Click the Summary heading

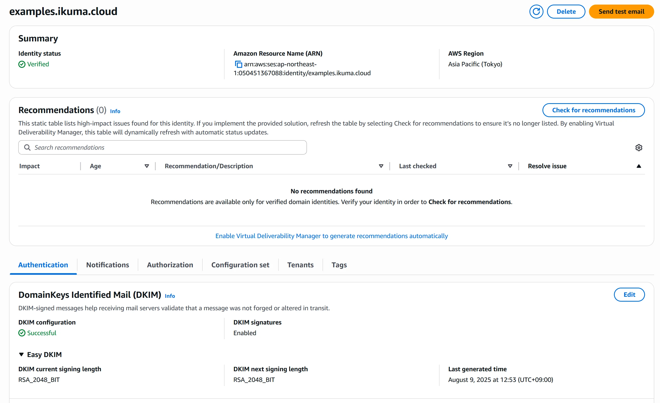tap(38, 39)
